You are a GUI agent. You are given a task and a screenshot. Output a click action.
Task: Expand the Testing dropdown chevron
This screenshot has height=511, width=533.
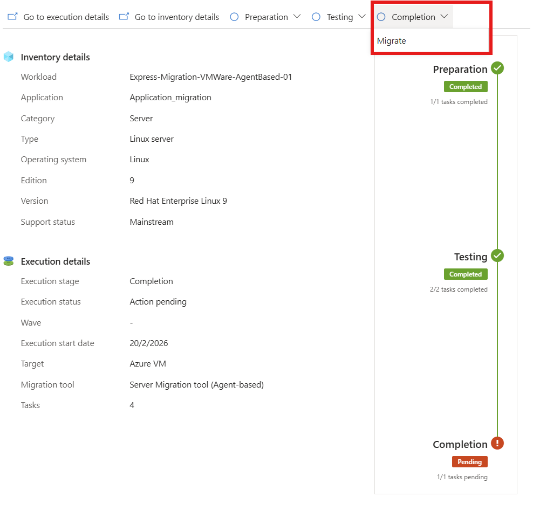(362, 16)
